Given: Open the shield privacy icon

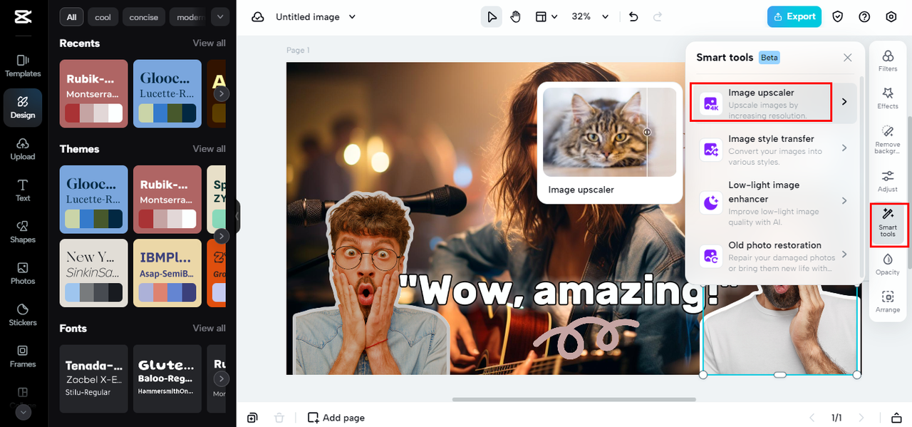Looking at the screenshot, I should 838,17.
